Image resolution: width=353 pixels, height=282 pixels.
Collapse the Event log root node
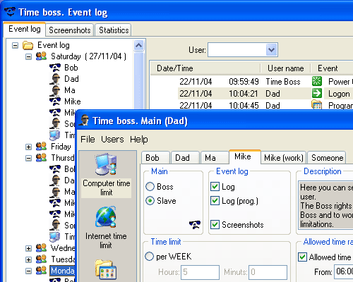click(15, 45)
